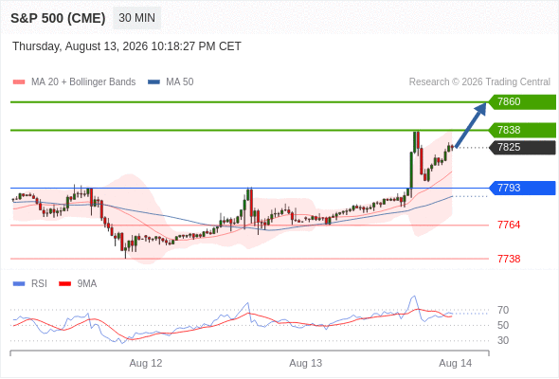Click the S&P 500 (CME) title
The width and height of the screenshot is (559, 379).
click(x=58, y=18)
